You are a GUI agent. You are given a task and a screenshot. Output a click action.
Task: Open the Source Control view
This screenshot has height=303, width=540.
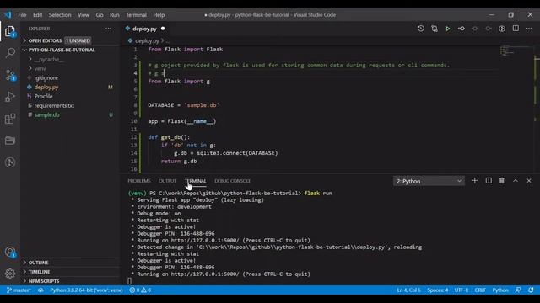[10, 75]
